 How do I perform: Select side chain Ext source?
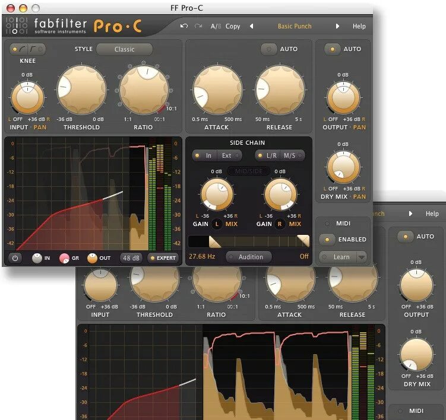[x=230, y=156]
